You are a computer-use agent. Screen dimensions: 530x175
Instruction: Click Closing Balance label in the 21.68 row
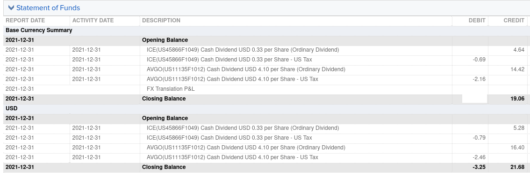coord(164,167)
